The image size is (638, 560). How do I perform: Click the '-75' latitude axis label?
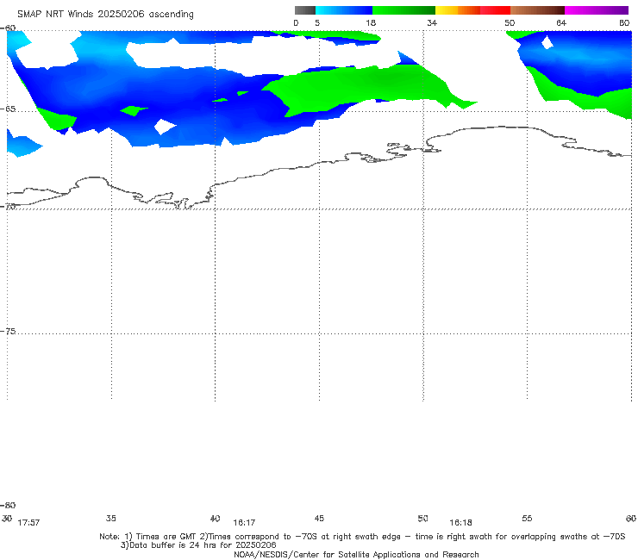[x=8, y=332]
